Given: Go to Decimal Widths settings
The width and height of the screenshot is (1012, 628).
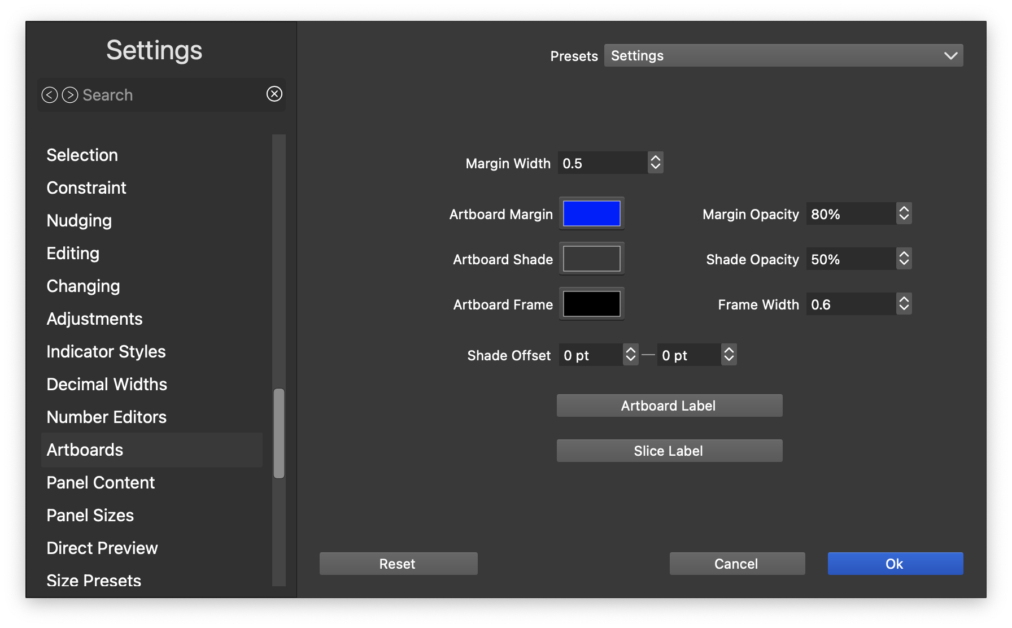Looking at the screenshot, I should [107, 384].
